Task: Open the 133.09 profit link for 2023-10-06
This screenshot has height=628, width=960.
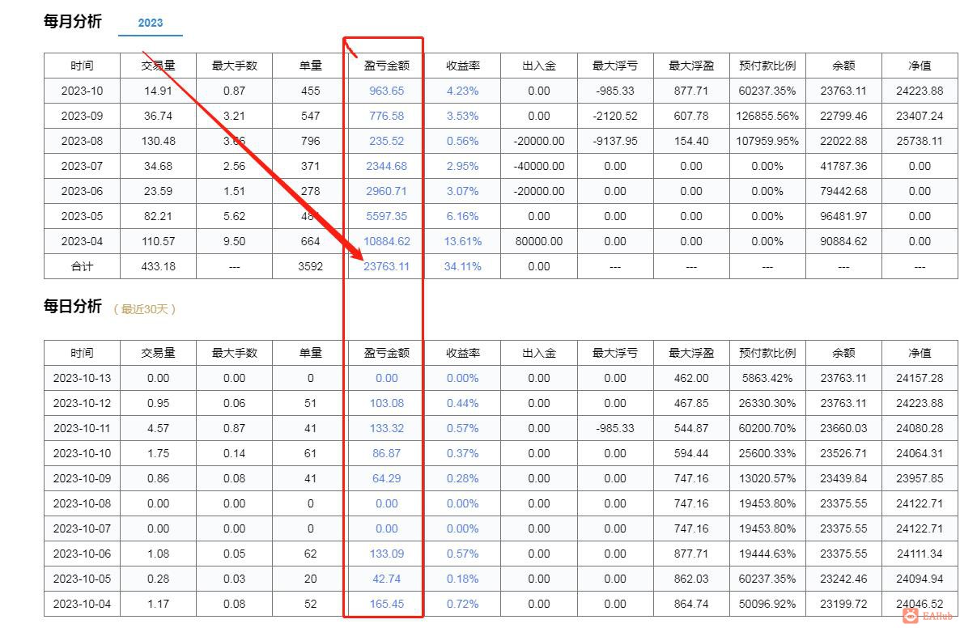Action: coord(386,554)
